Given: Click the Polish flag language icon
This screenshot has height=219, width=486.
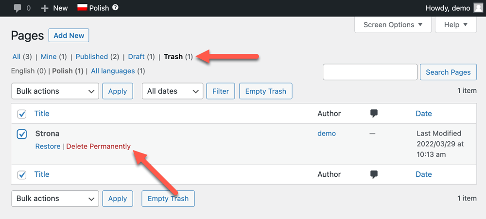Looking at the screenshot, I should coord(82,8).
